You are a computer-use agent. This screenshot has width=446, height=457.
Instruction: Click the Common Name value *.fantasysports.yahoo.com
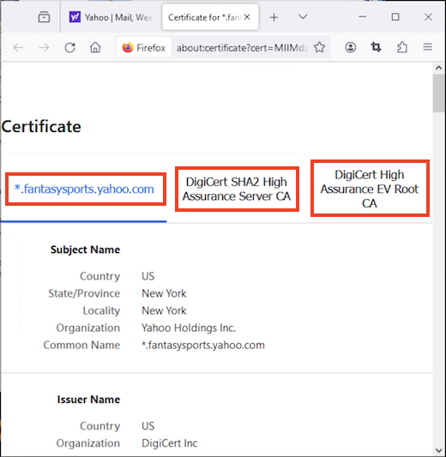point(203,345)
